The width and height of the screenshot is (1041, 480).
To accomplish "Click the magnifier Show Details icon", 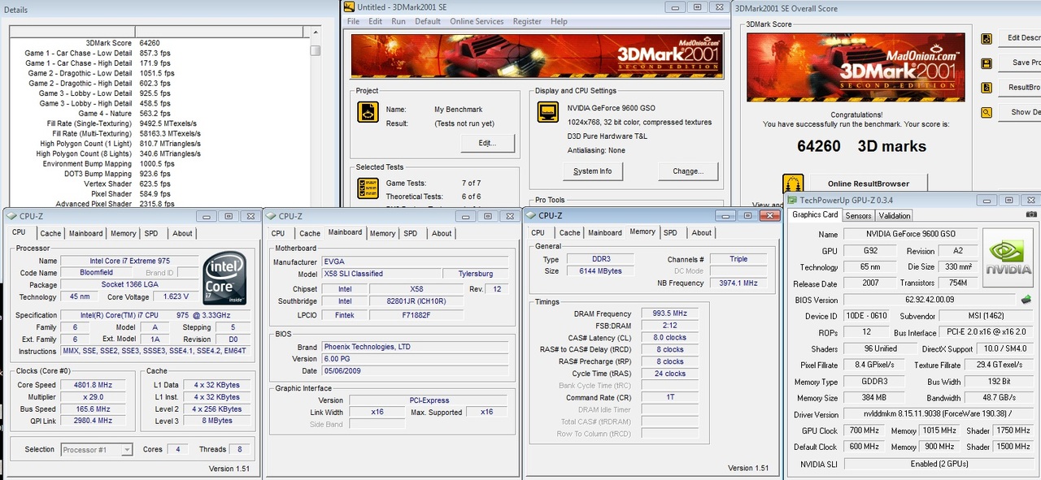I will coord(987,112).
